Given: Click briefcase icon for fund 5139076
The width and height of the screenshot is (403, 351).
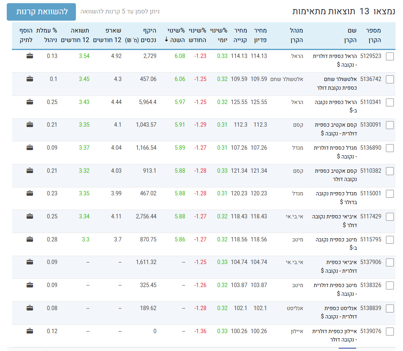Looking at the screenshot, I should 29,331.
